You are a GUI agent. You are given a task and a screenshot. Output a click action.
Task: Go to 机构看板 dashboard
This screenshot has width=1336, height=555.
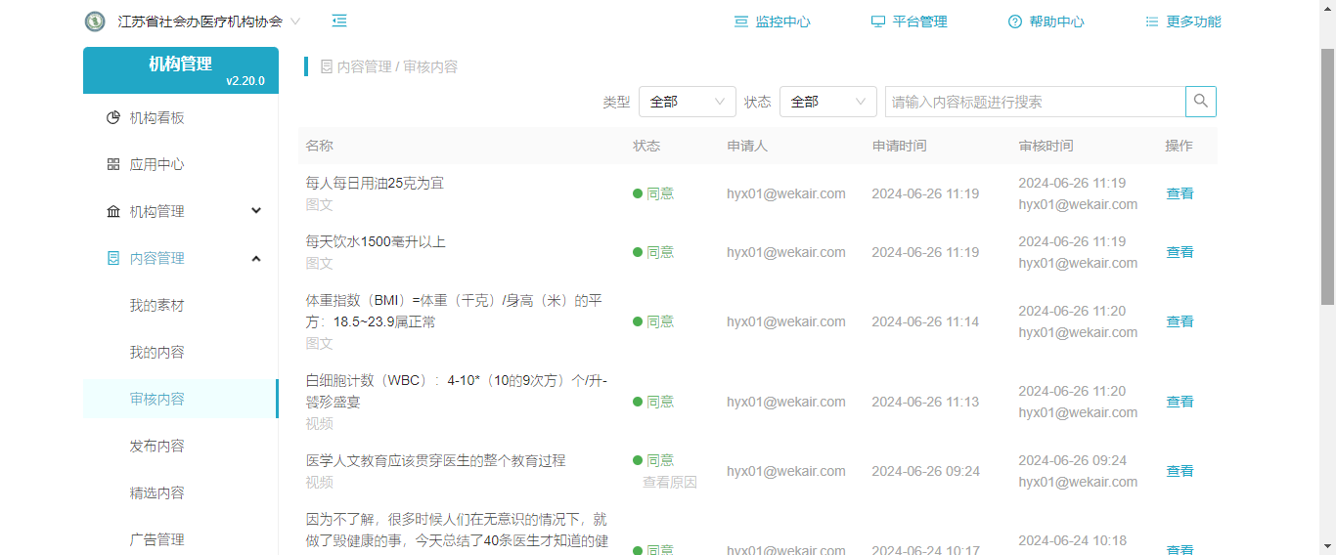pyautogui.click(x=156, y=118)
